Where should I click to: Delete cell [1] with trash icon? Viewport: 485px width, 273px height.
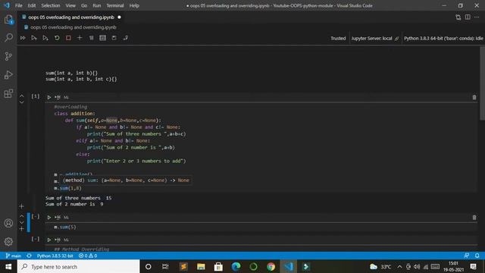pyautogui.click(x=474, y=97)
